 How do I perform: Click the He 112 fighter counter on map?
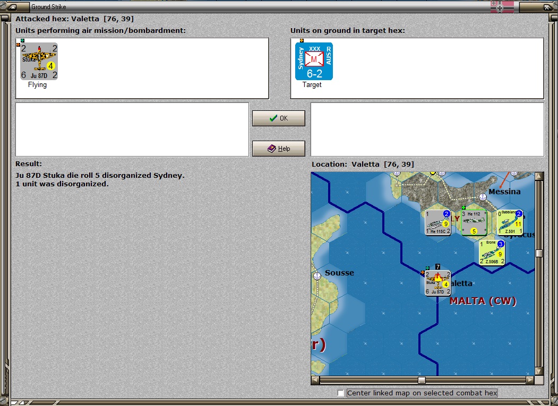474,222
